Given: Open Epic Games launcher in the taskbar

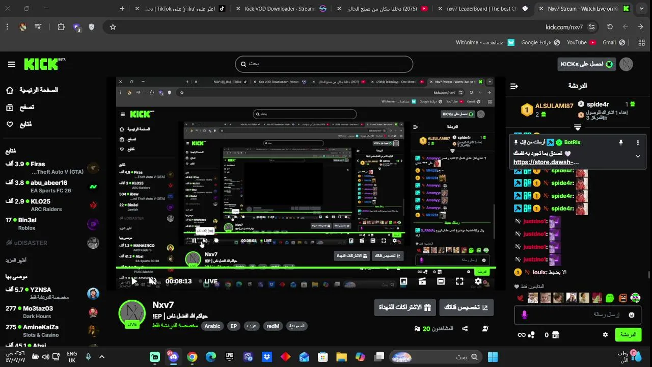Looking at the screenshot, I should (x=229, y=357).
